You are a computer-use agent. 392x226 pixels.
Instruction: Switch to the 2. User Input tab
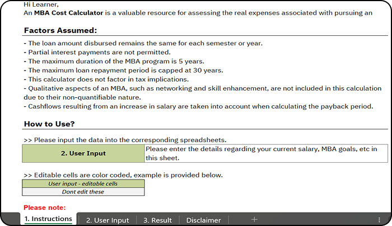(x=108, y=220)
